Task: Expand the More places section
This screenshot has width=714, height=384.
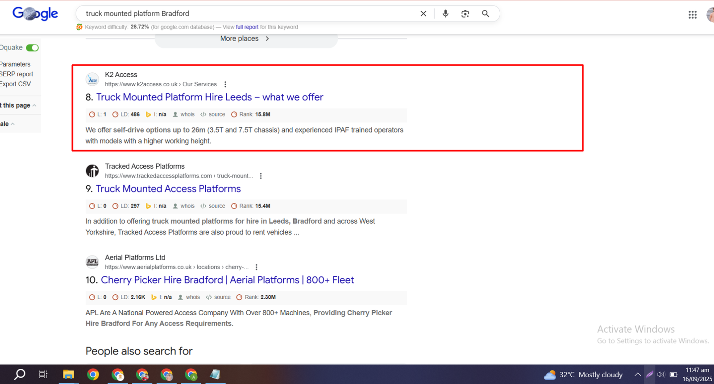Action: tap(245, 39)
